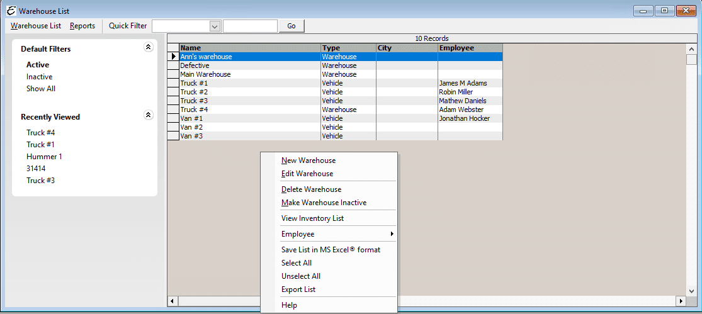Click horizontal scrollbar right arrow

pyautogui.click(x=681, y=301)
